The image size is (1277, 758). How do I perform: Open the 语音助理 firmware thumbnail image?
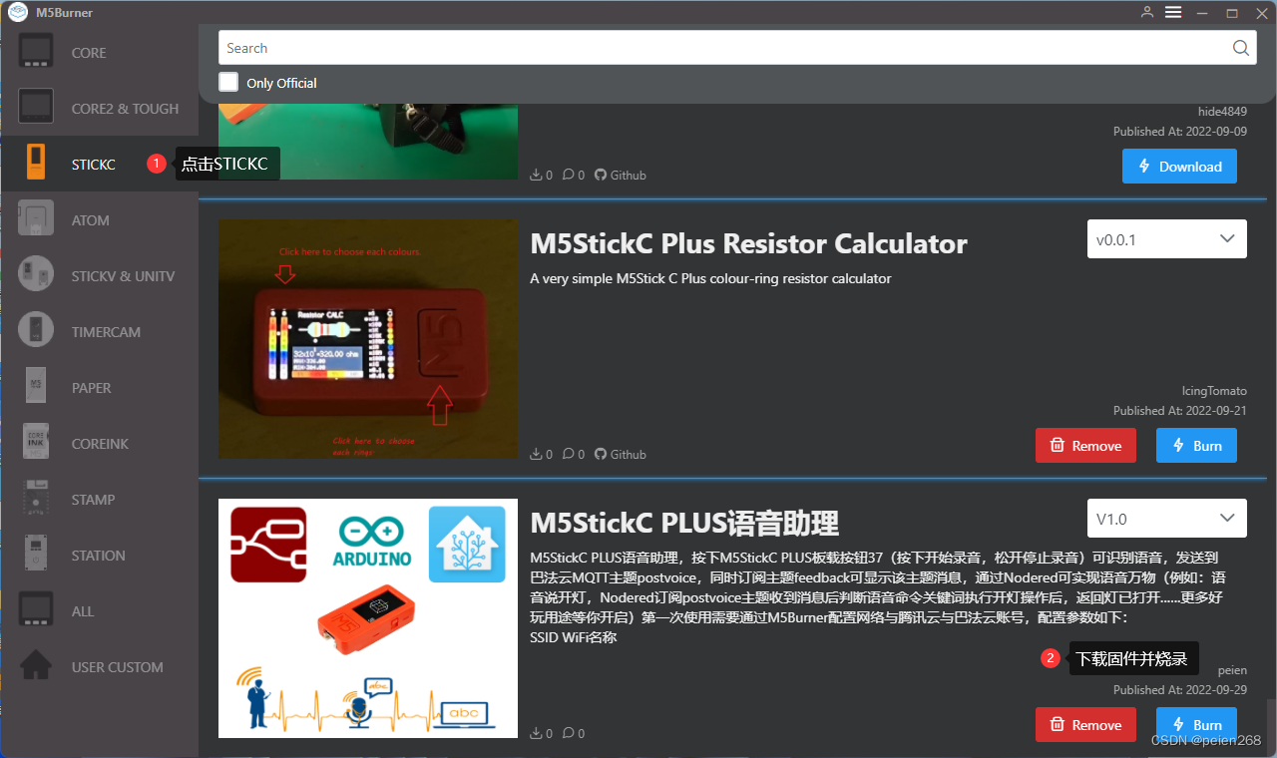coord(368,618)
